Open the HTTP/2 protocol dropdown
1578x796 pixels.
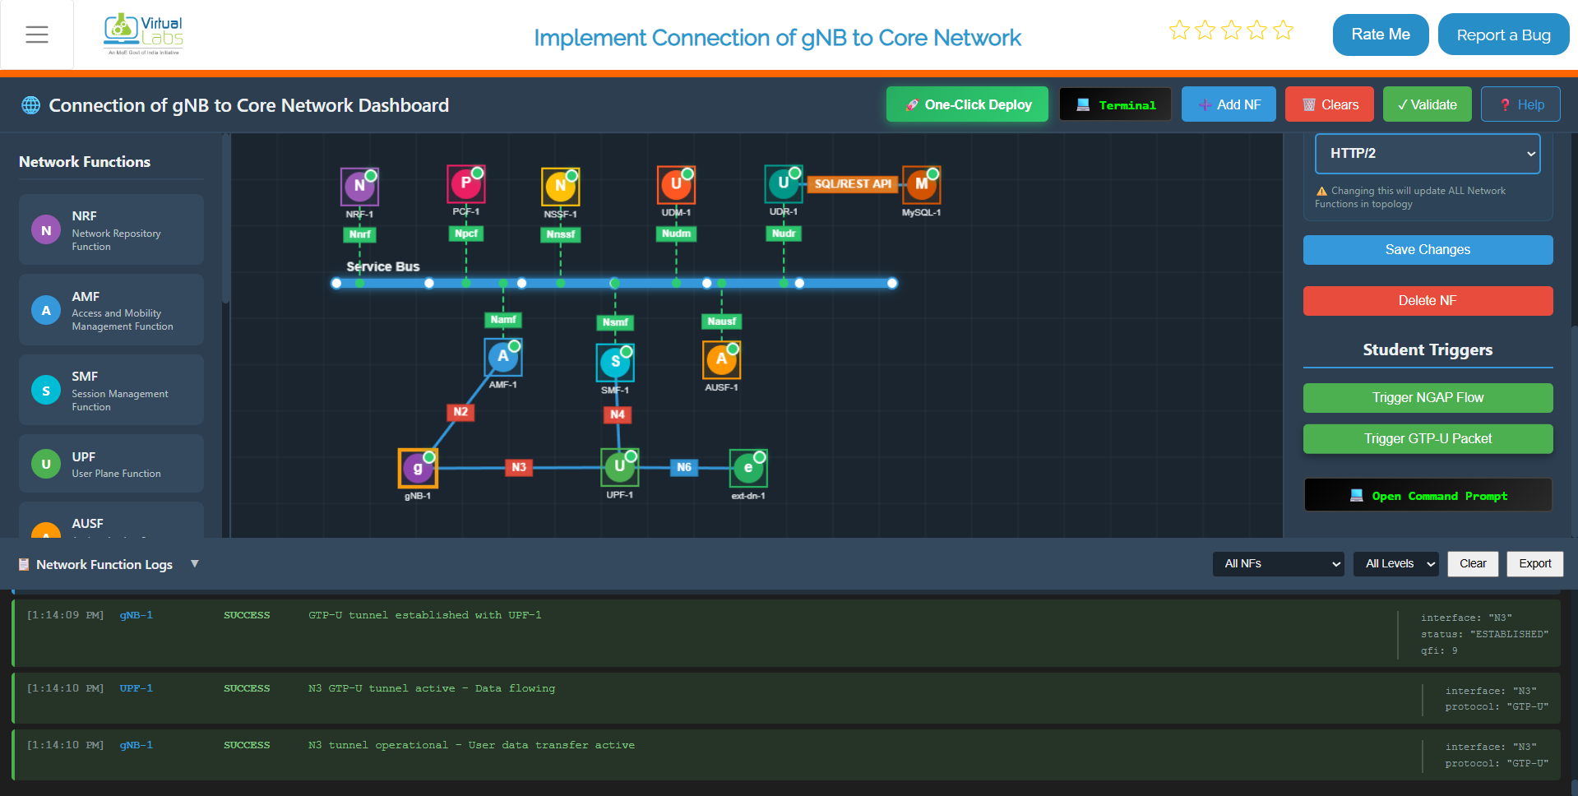tap(1428, 154)
